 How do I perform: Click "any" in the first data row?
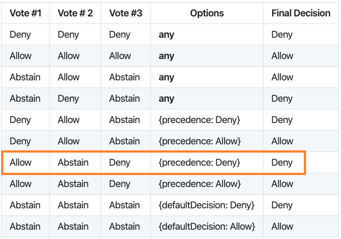pos(166,34)
